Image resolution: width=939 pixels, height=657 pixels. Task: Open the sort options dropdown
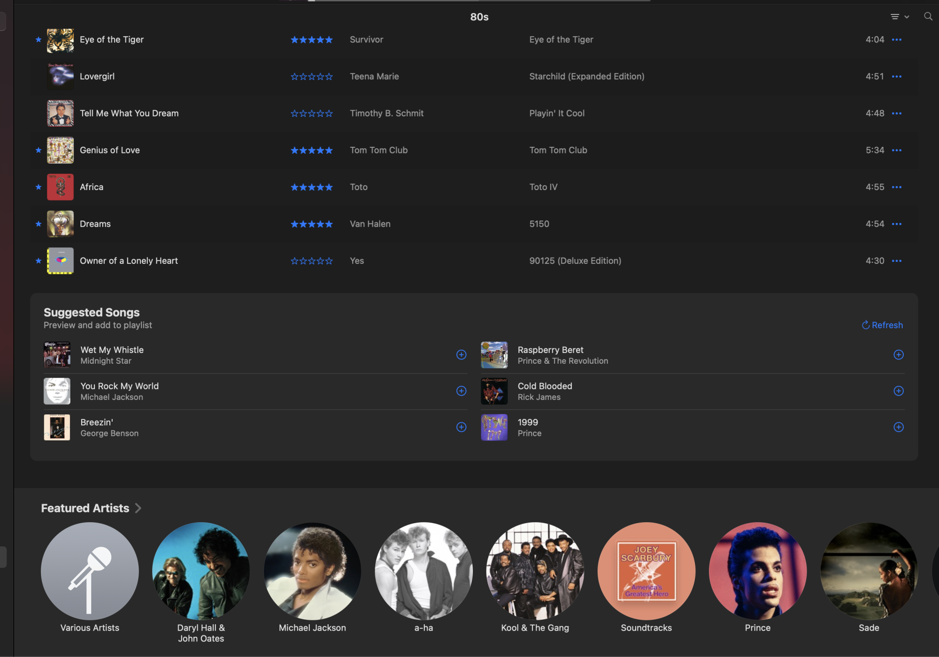pyautogui.click(x=900, y=17)
